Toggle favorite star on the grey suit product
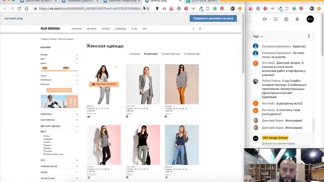 click(157, 67)
